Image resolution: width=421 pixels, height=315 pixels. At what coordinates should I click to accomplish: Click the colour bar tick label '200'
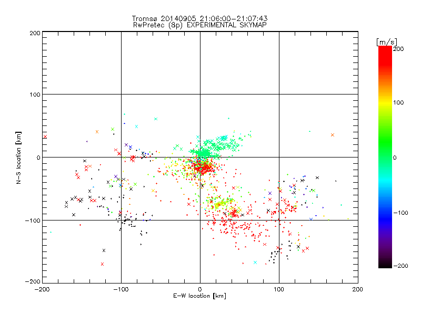click(x=398, y=49)
